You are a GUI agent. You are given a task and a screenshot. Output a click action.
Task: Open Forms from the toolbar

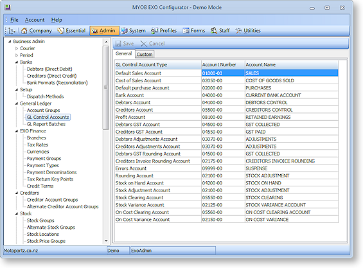(194, 31)
